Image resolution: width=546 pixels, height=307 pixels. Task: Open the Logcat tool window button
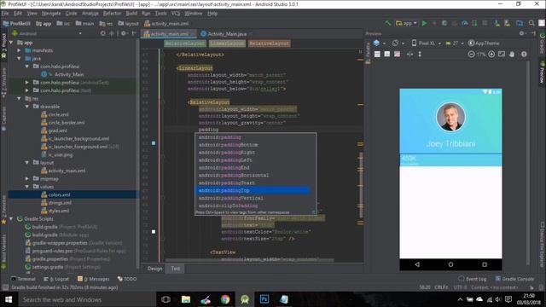[56, 279]
